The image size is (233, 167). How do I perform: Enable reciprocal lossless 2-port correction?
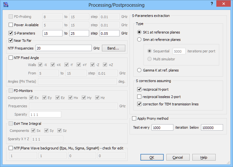tap(139, 97)
